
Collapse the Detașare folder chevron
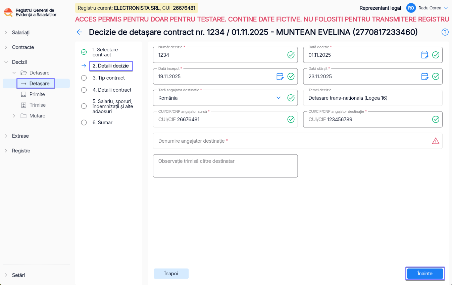(14, 73)
